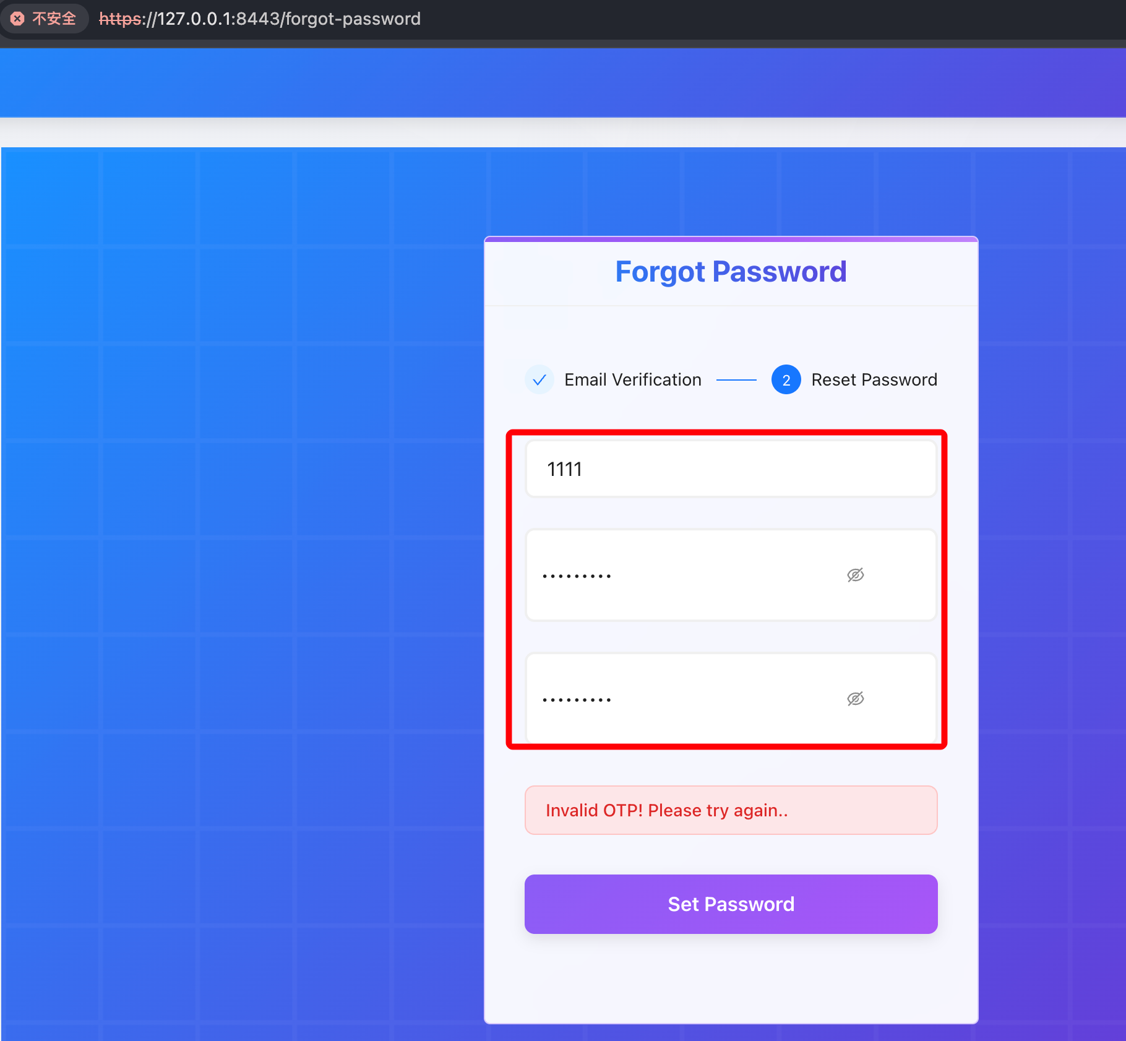
Task: Click the step 2 number circle
Action: tap(786, 379)
